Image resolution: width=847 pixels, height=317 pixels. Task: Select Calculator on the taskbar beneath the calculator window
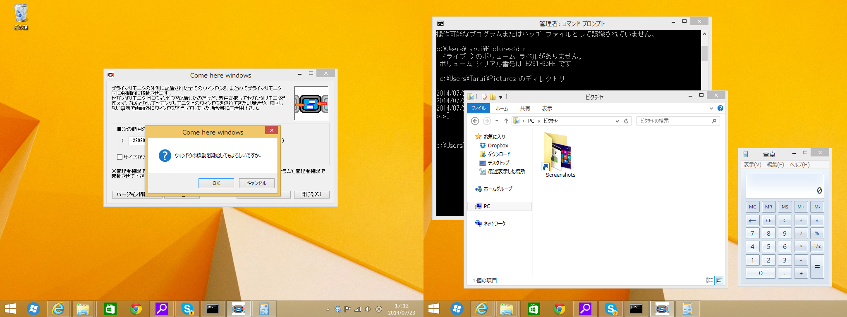(x=687, y=309)
